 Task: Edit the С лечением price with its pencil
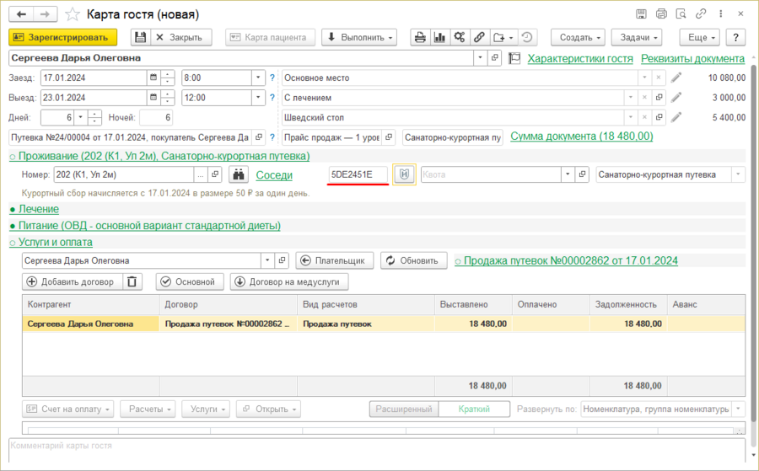676,97
